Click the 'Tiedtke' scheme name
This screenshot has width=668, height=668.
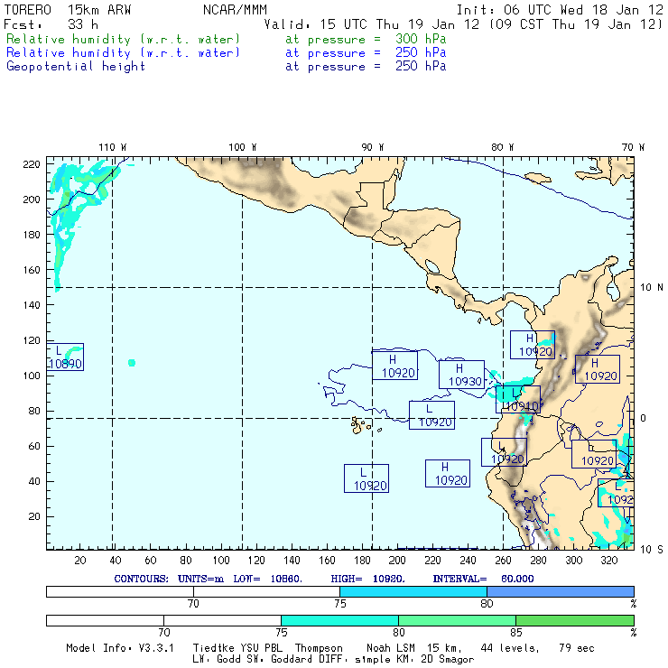[214, 648]
